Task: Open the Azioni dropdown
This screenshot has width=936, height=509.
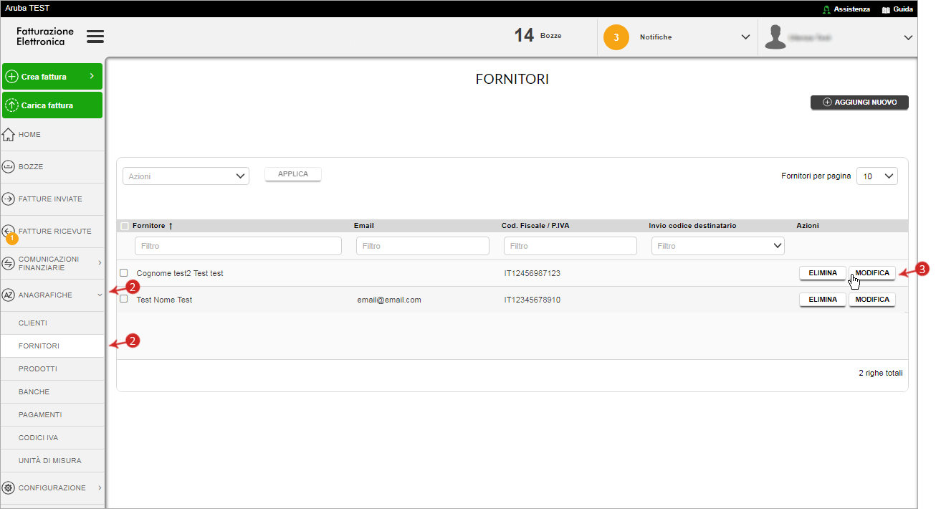Action: coord(186,176)
